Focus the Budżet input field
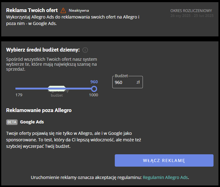The image size is (220, 187). (127, 82)
